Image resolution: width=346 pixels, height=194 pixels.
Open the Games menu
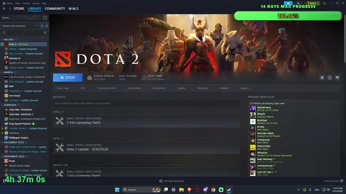click(36, 3)
